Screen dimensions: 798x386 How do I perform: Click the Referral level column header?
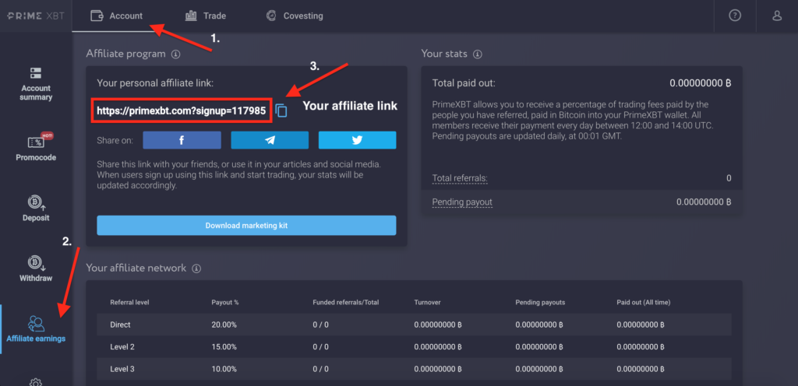[x=130, y=302]
